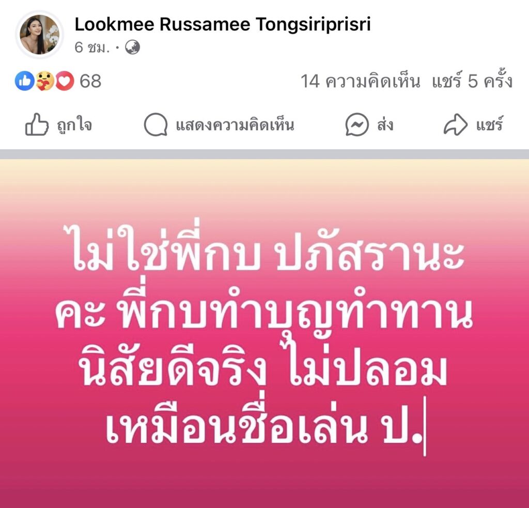Image resolution: width=529 pixels, height=508 pixels.
Task: Tap the แสดงความคิดเห็น comment label
Action: [x=235, y=125]
